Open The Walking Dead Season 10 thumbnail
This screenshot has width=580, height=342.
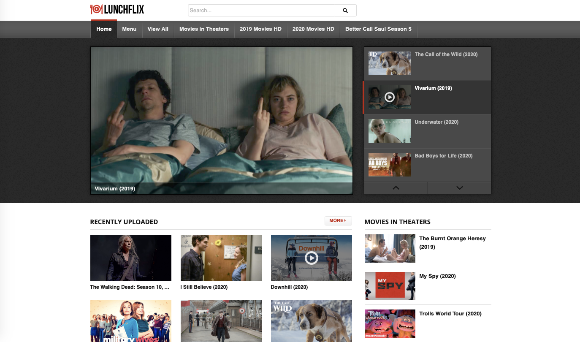click(x=131, y=258)
